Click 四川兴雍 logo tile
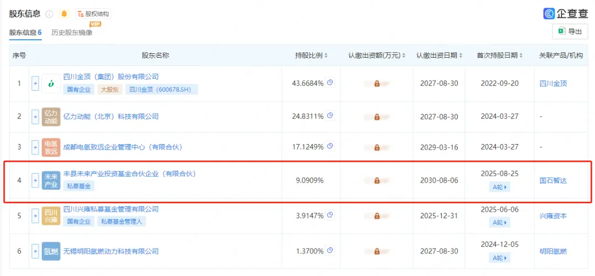Screen dimensions: 595x276 tap(51, 216)
